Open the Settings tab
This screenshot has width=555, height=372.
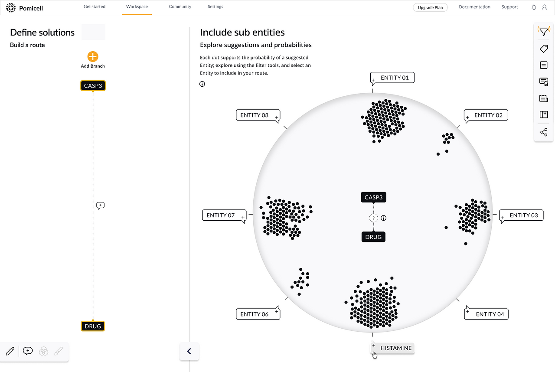click(x=215, y=7)
